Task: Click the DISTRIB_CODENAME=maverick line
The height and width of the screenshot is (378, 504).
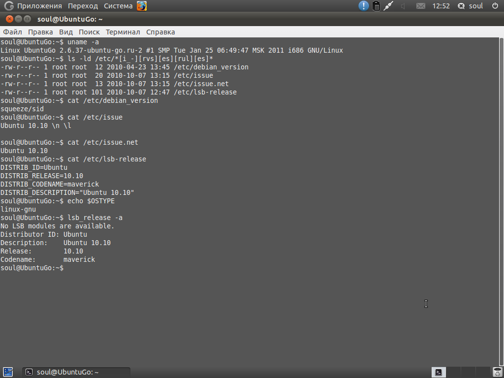Action: [x=50, y=184]
